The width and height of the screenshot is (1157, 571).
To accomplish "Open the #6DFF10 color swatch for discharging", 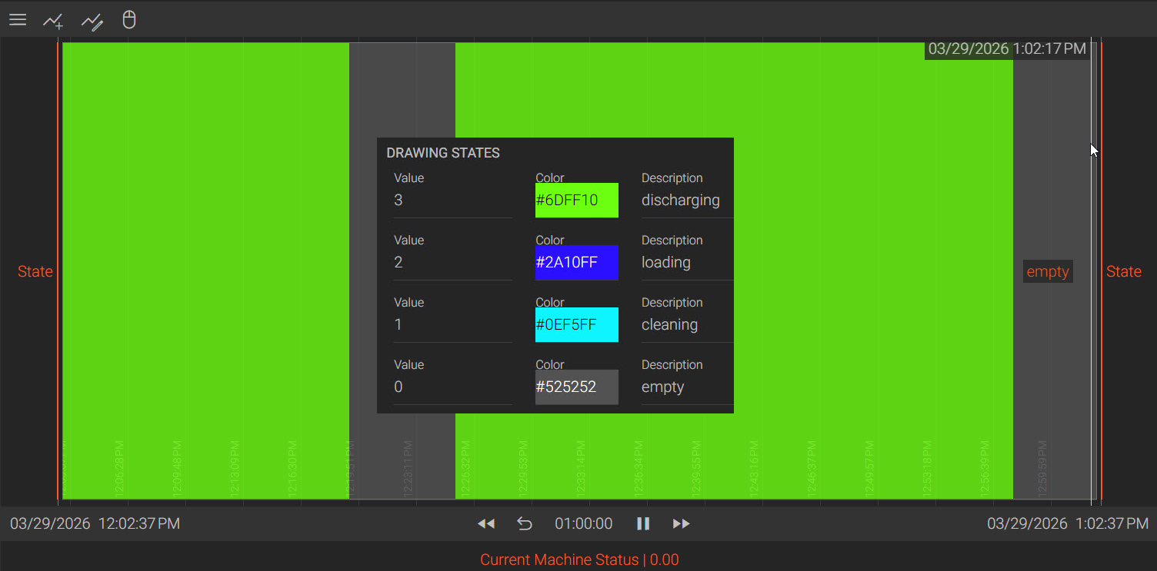I will click(x=577, y=201).
